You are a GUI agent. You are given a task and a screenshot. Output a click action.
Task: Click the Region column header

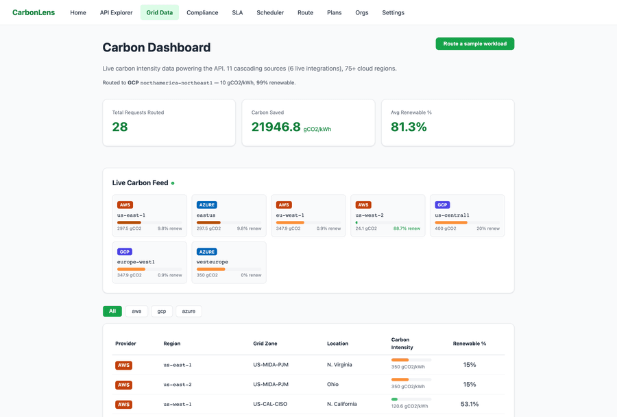[172, 344]
